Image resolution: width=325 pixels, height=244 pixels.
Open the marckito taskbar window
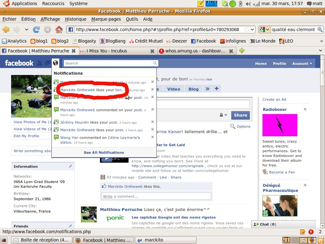click(165, 240)
